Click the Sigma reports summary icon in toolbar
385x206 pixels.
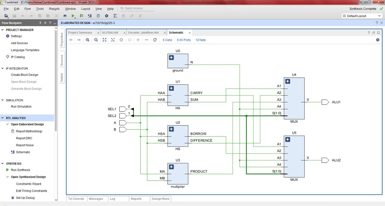pyautogui.click(x=115, y=16)
